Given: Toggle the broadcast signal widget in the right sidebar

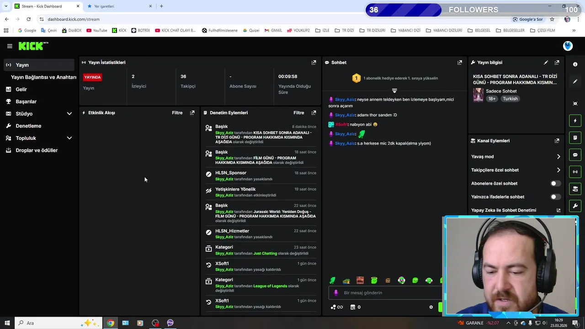Looking at the screenshot, I should click(575, 172).
